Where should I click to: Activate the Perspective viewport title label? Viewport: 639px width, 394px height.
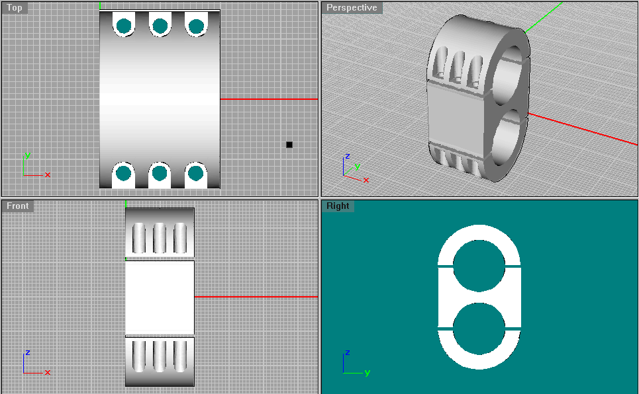click(x=352, y=8)
